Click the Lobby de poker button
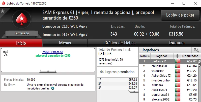 (180, 15)
